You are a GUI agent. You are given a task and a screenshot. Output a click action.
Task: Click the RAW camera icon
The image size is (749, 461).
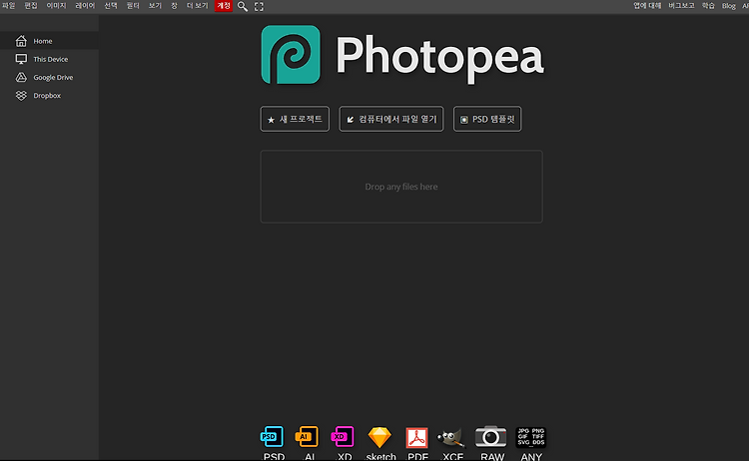pyautogui.click(x=490, y=437)
